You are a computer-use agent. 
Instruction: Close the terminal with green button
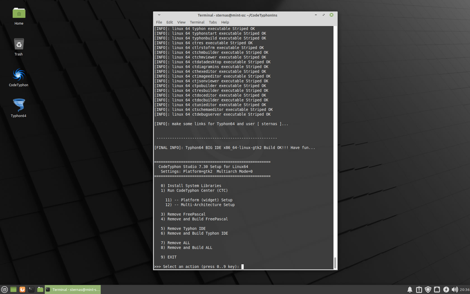[x=332, y=15]
